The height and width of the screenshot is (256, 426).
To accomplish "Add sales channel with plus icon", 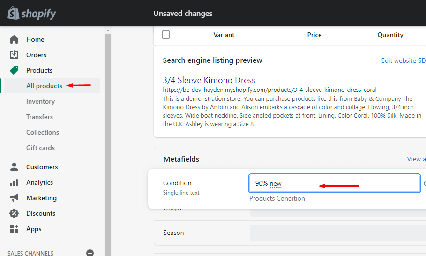I will (x=90, y=253).
